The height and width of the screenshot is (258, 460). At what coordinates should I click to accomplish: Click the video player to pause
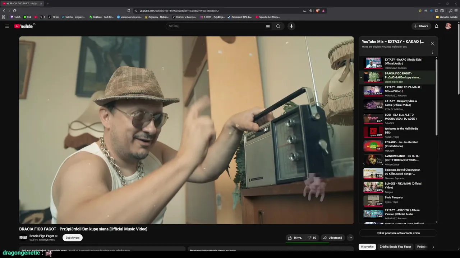point(186,130)
